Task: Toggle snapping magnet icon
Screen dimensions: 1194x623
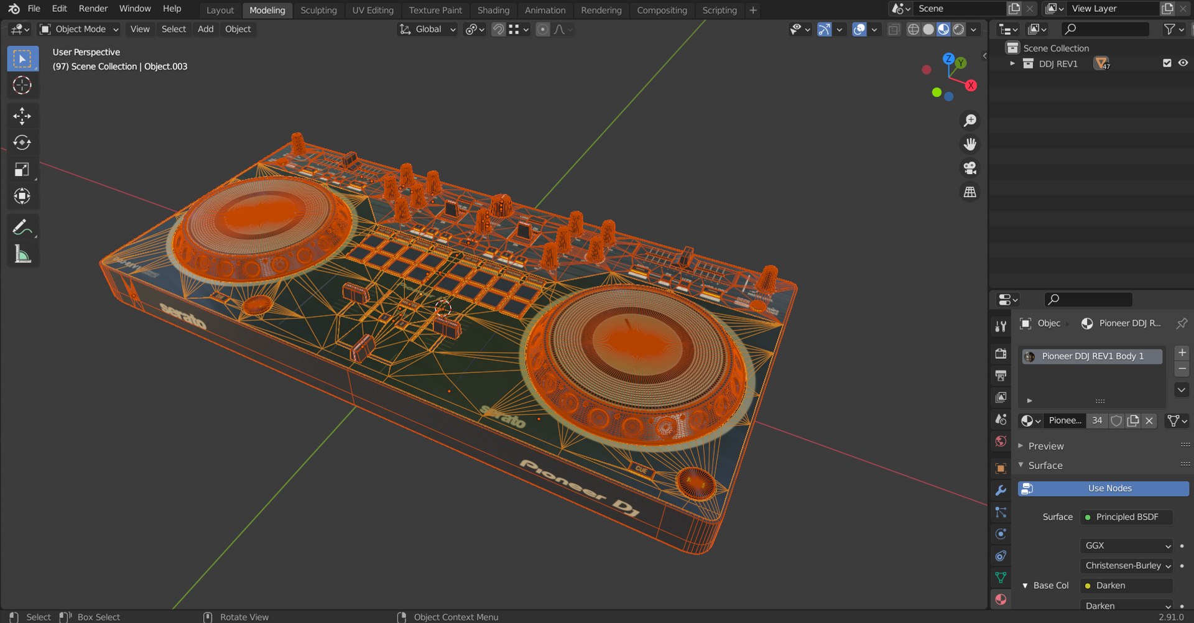Action: click(498, 29)
